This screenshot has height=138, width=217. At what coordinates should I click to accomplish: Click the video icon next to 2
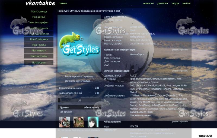coord(98,93)
